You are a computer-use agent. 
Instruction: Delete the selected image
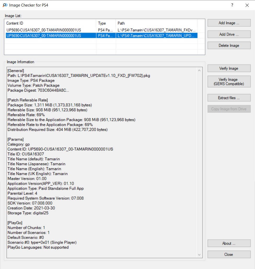[229, 46]
